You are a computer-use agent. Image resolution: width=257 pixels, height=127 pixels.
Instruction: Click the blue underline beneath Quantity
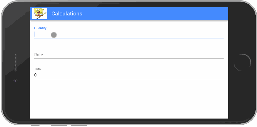(x=128, y=38)
